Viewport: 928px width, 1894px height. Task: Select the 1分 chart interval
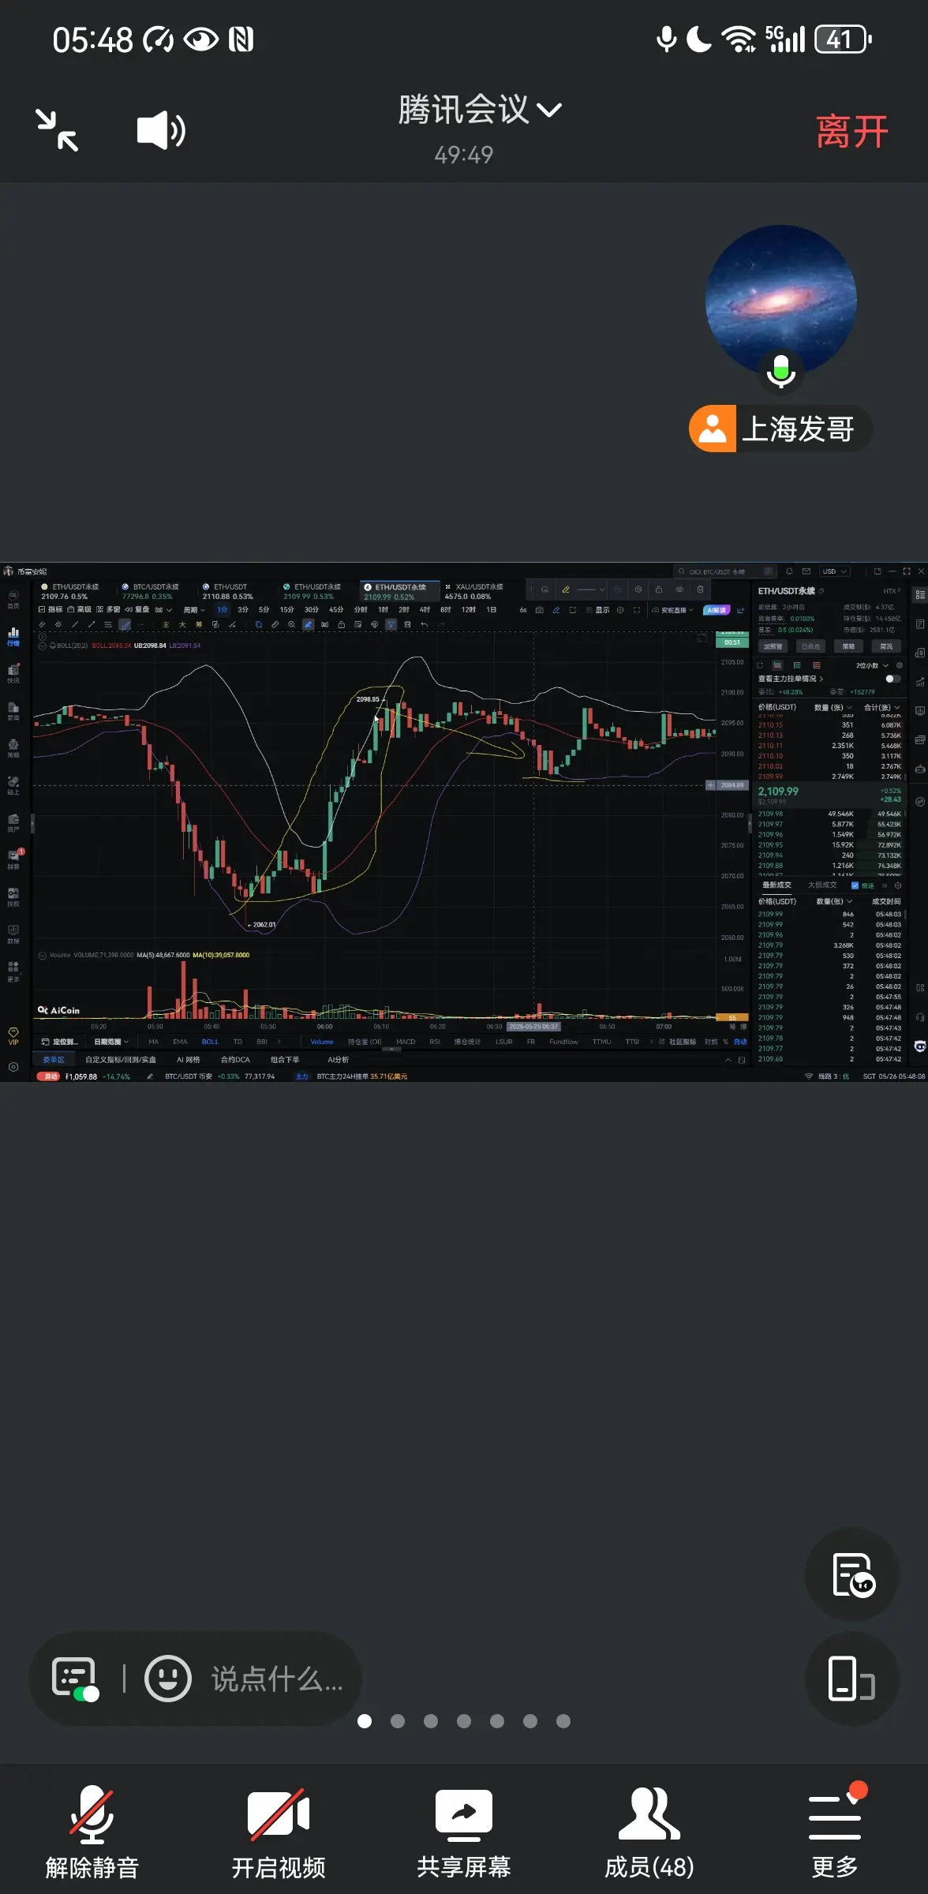click(223, 610)
